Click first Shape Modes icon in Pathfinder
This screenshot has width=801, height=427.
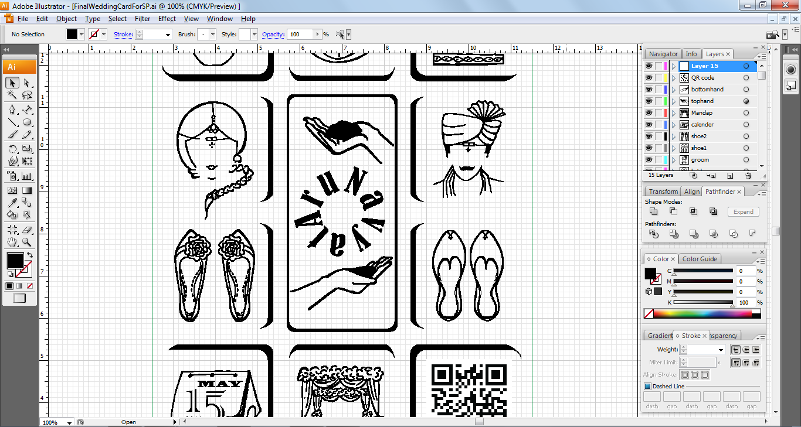click(654, 211)
